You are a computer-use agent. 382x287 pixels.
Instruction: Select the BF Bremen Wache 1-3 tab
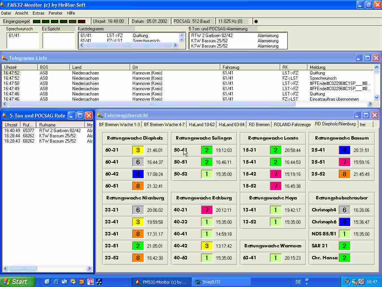click(x=119, y=125)
